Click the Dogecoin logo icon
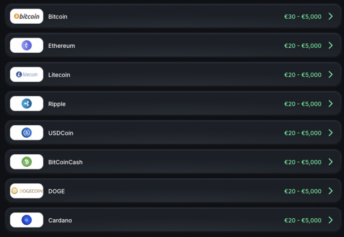 point(26,191)
